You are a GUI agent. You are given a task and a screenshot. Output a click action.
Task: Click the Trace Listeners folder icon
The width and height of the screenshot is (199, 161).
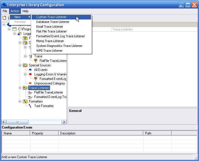[x=25, y=88]
